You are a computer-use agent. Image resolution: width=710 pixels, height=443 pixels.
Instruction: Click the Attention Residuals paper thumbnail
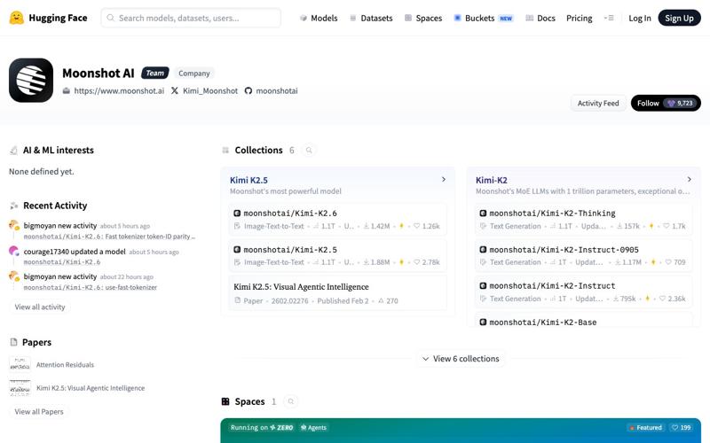tap(20, 364)
